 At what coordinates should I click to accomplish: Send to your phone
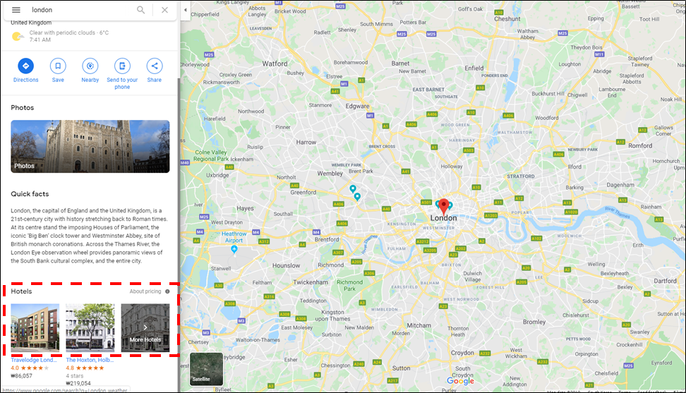[x=122, y=74]
